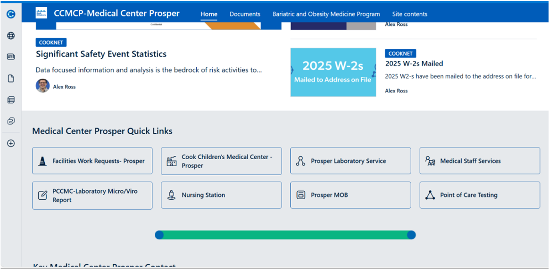Open Medical Staff Services quick link
549x269 pixels.
pyautogui.click(x=480, y=161)
